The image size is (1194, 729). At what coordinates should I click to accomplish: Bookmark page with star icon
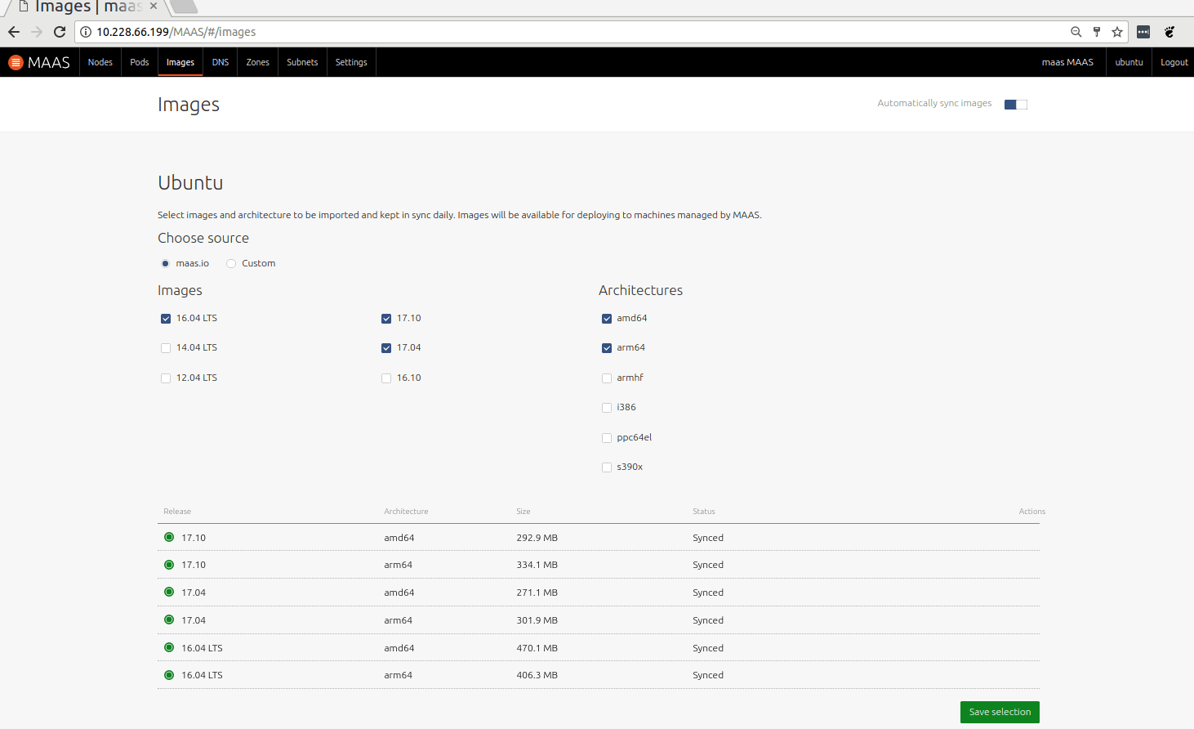point(1117,32)
